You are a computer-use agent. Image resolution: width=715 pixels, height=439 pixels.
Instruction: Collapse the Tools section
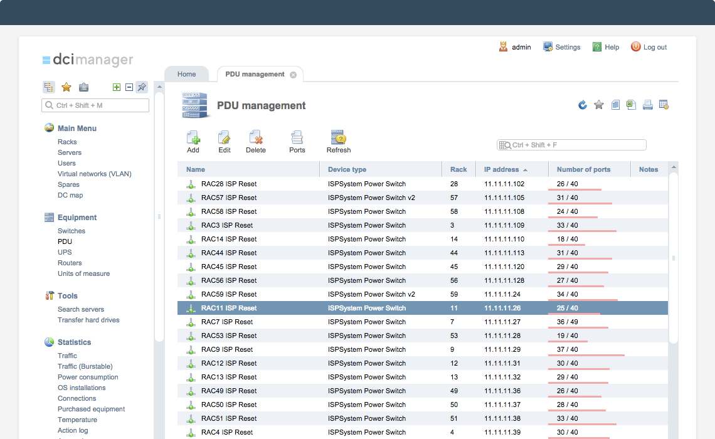tap(68, 296)
